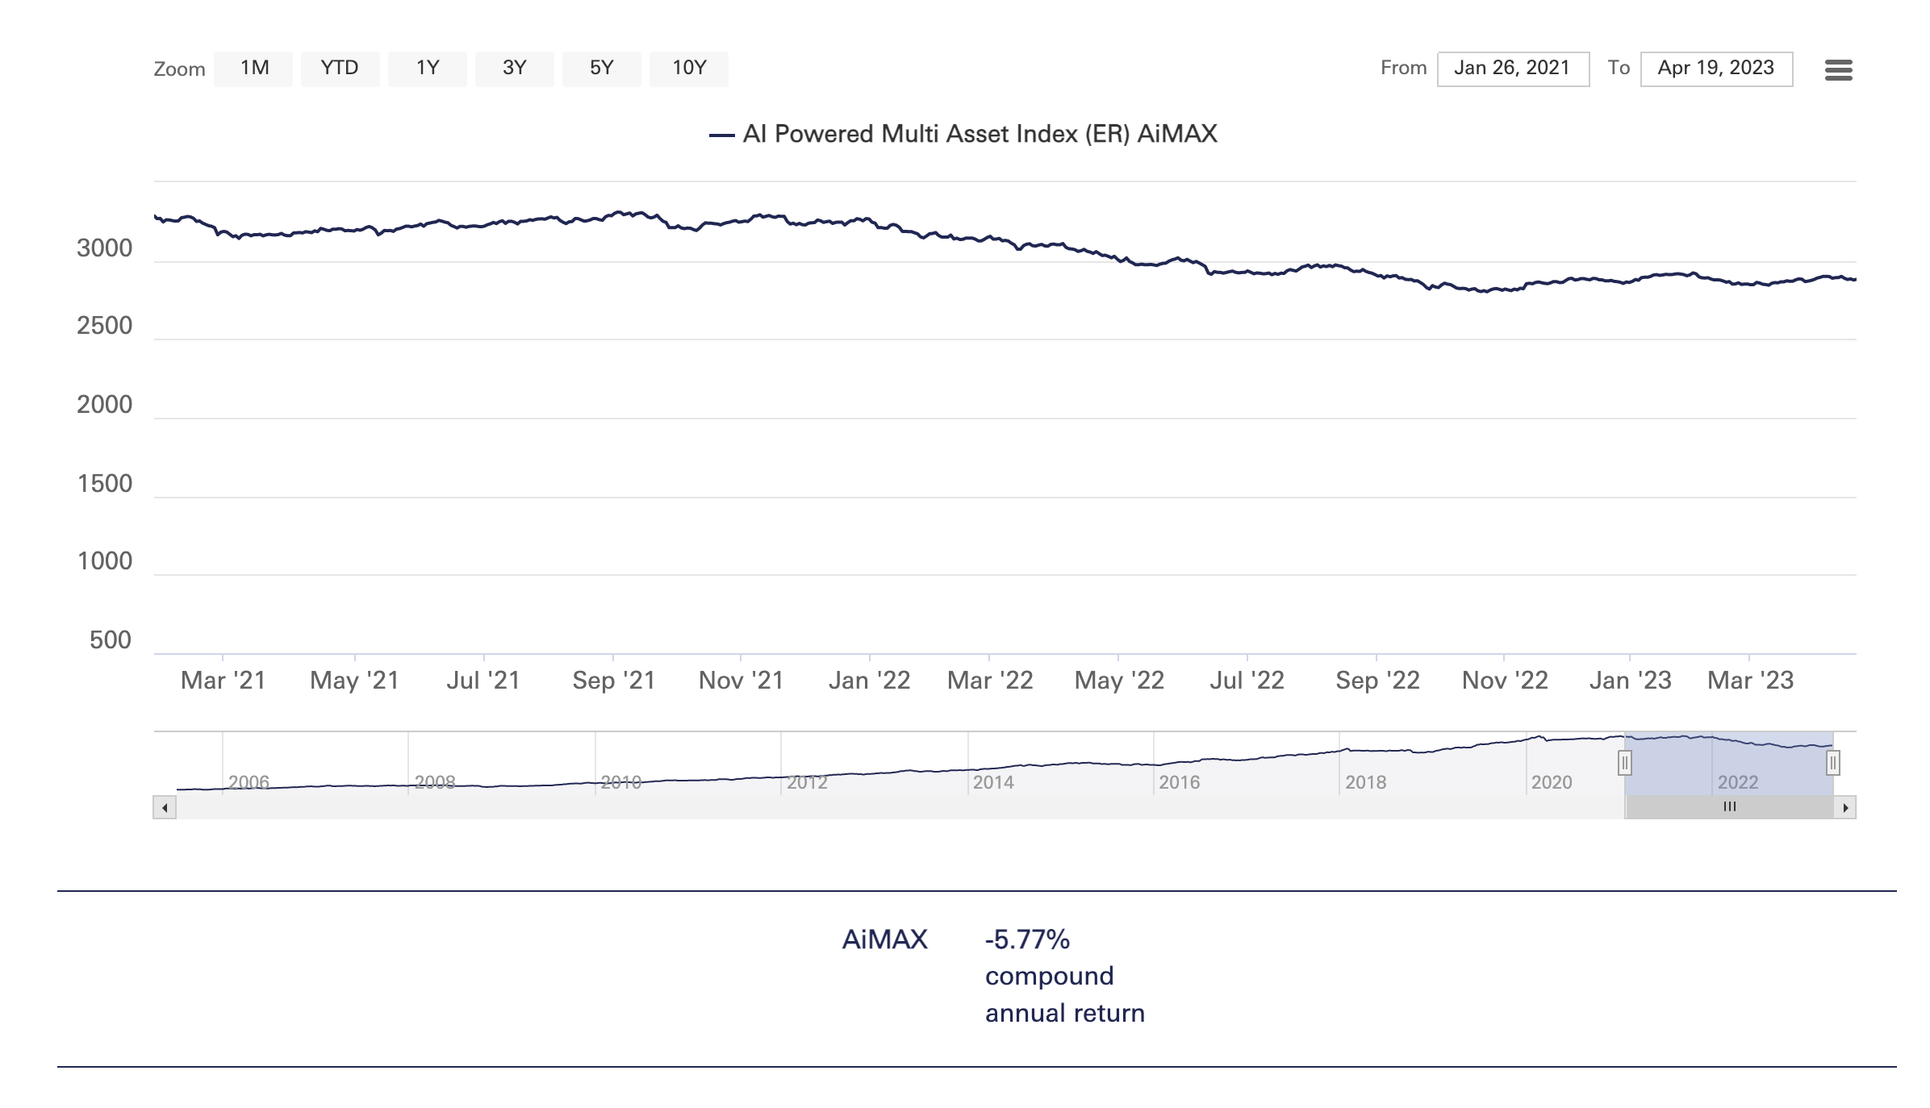Click the Sep '21 x-axis label
1930x1108 pixels.
pyautogui.click(x=613, y=681)
